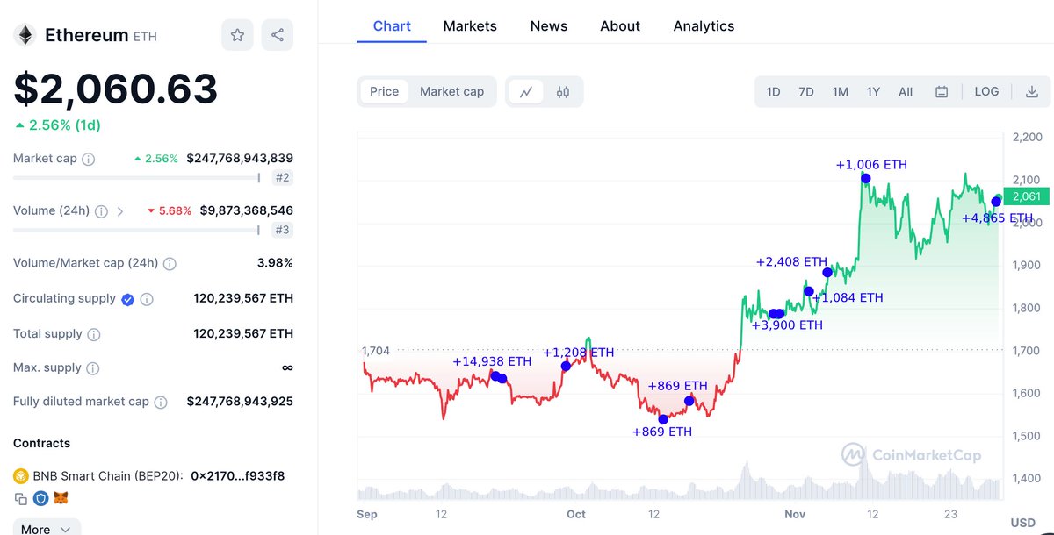The height and width of the screenshot is (535, 1054).
Task: Open the News tab
Action: click(x=549, y=26)
